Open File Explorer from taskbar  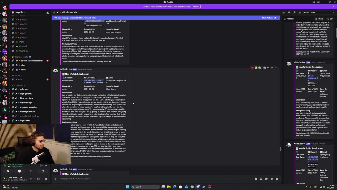[169, 187]
